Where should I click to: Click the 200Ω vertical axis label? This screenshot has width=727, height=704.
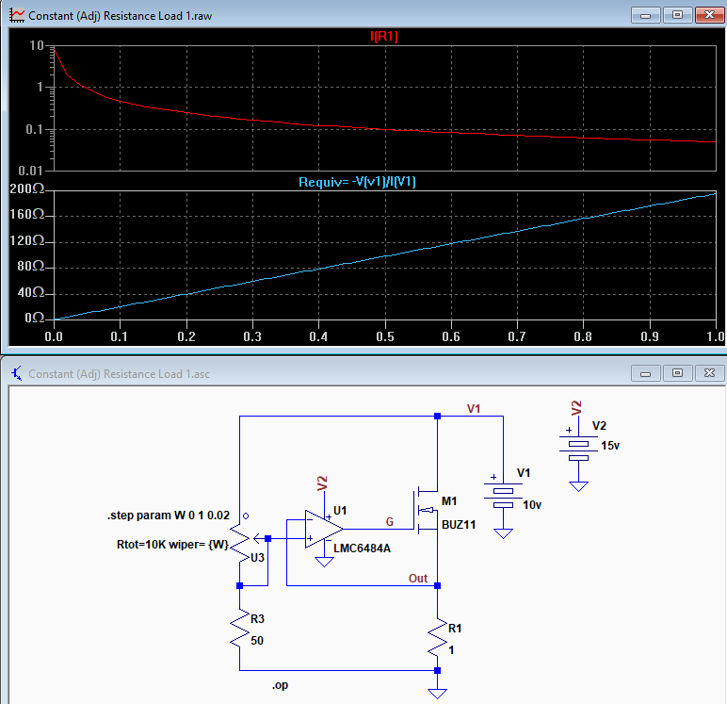click(27, 188)
